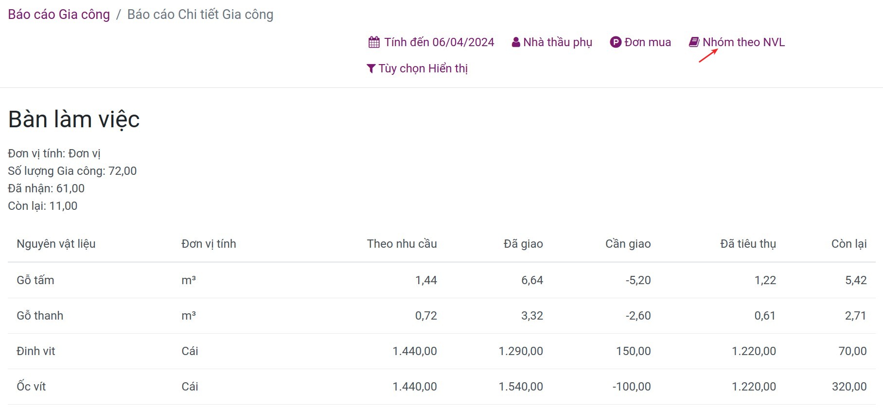Open the Tùy chọn Hiển thị options
The width and height of the screenshot is (883, 408).
423,68
